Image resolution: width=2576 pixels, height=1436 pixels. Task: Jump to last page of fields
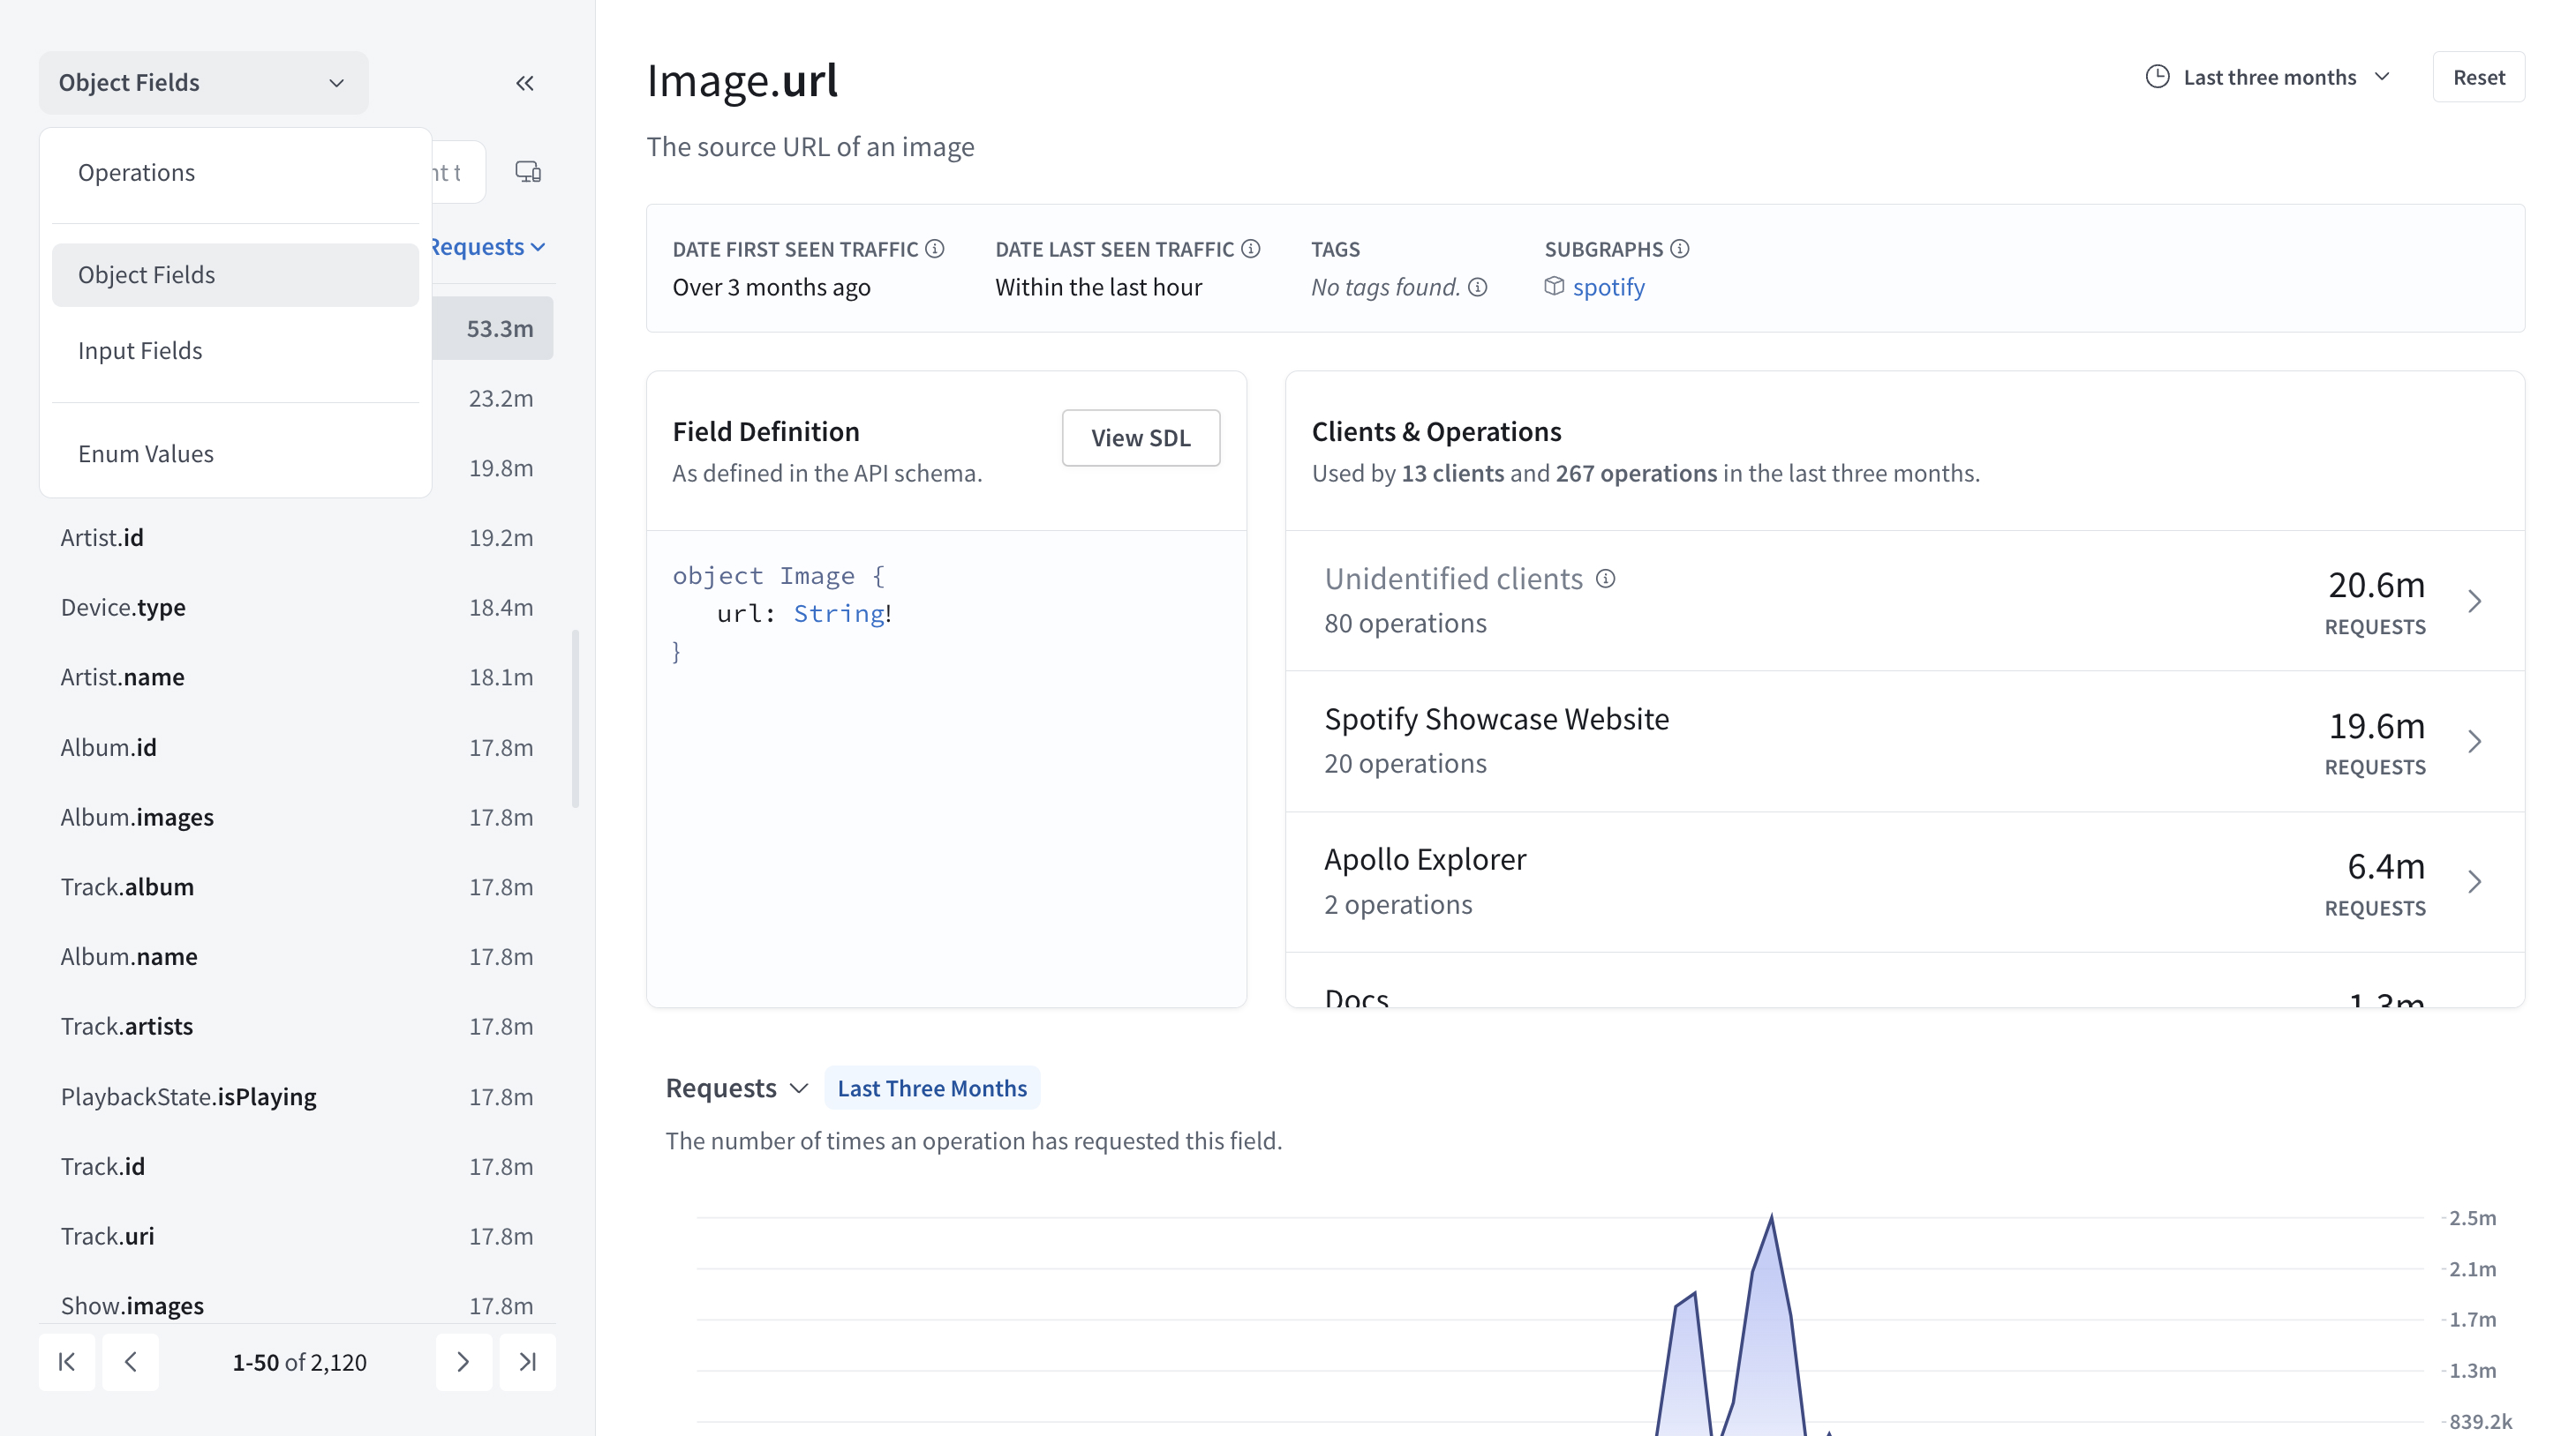pyautogui.click(x=527, y=1361)
